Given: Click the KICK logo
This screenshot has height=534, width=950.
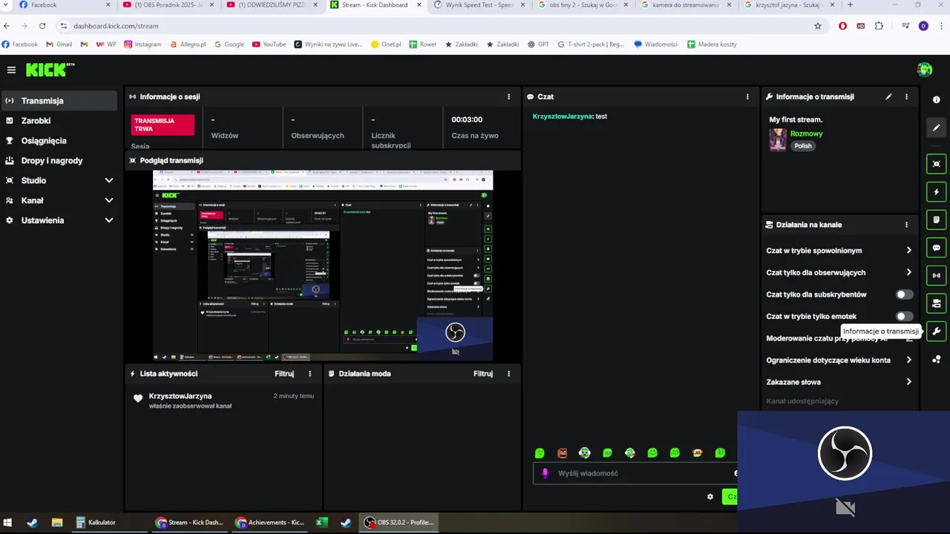Looking at the screenshot, I should [x=50, y=70].
